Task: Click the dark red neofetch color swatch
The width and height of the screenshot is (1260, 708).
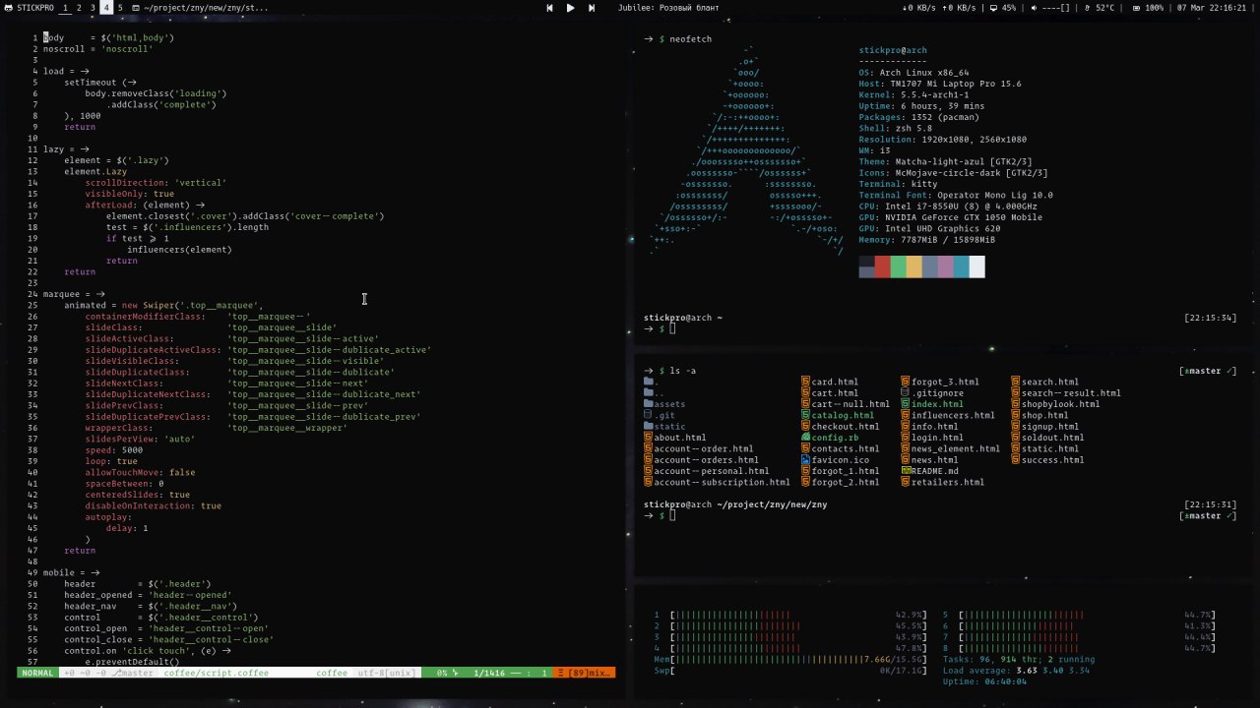Action: point(882,266)
